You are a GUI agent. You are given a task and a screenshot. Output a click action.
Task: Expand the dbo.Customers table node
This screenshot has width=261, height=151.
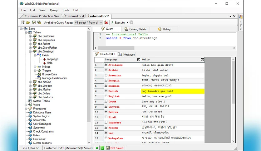click(x=30, y=36)
